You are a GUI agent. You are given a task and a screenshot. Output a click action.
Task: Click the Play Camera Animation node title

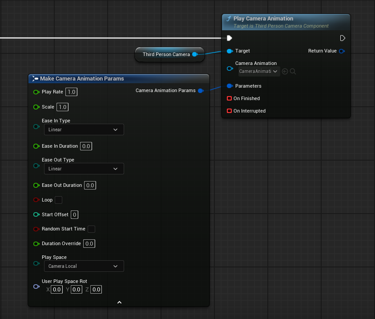click(263, 19)
